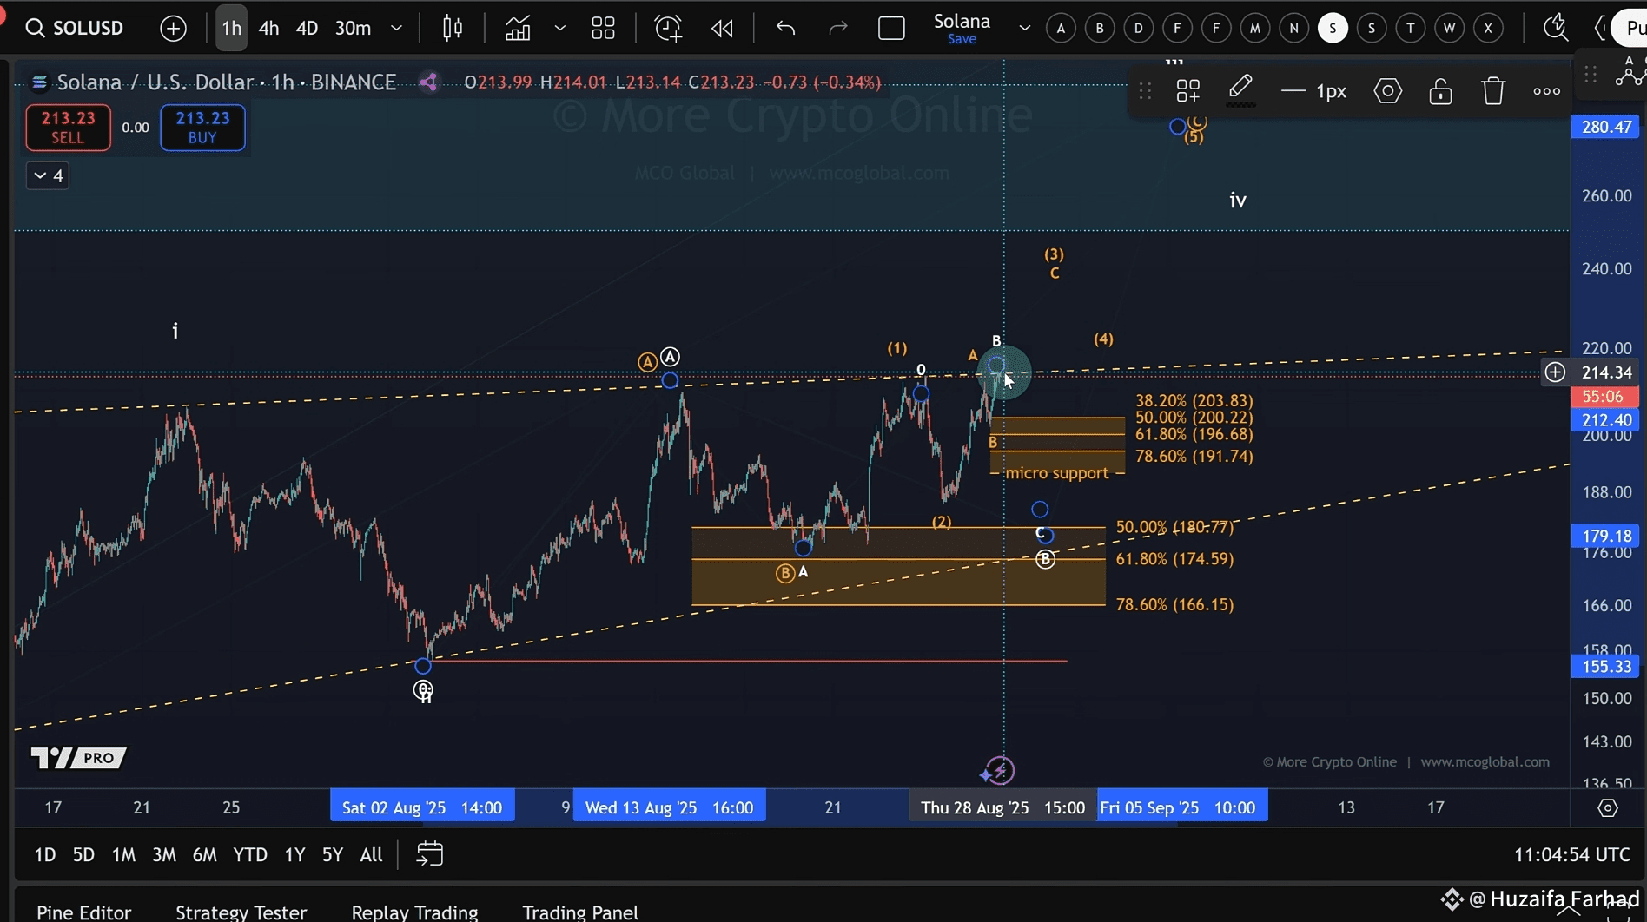Open chart settings gear at axis corner
Screen dimensions: 1647x922
coord(1608,807)
